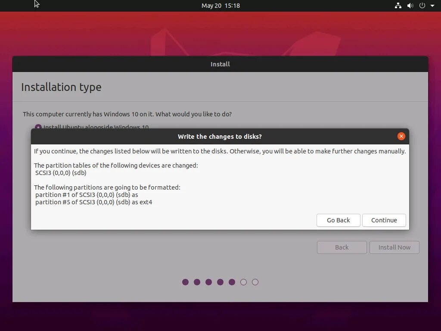
Task: Close the Write the changes to disks dialog
Action: click(401, 136)
